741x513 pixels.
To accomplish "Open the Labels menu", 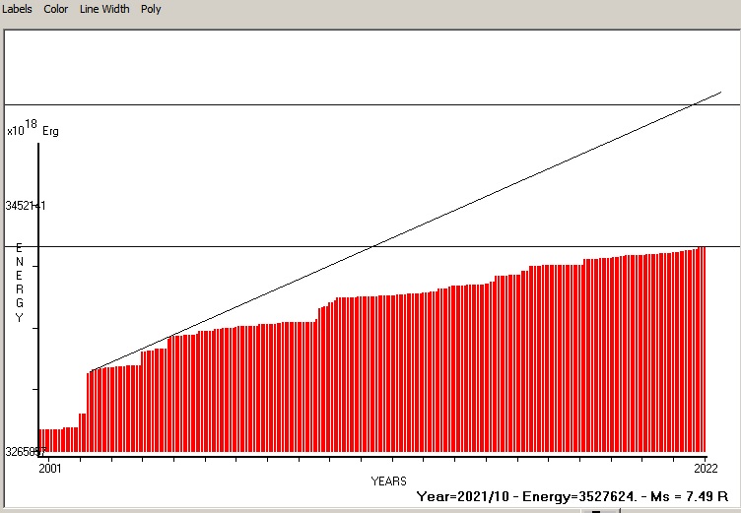I will coord(17,9).
